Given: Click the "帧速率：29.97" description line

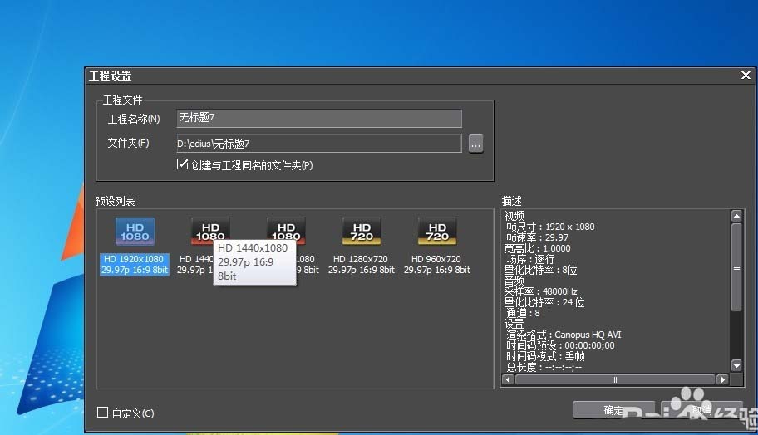Looking at the screenshot, I should tap(537, 237).
